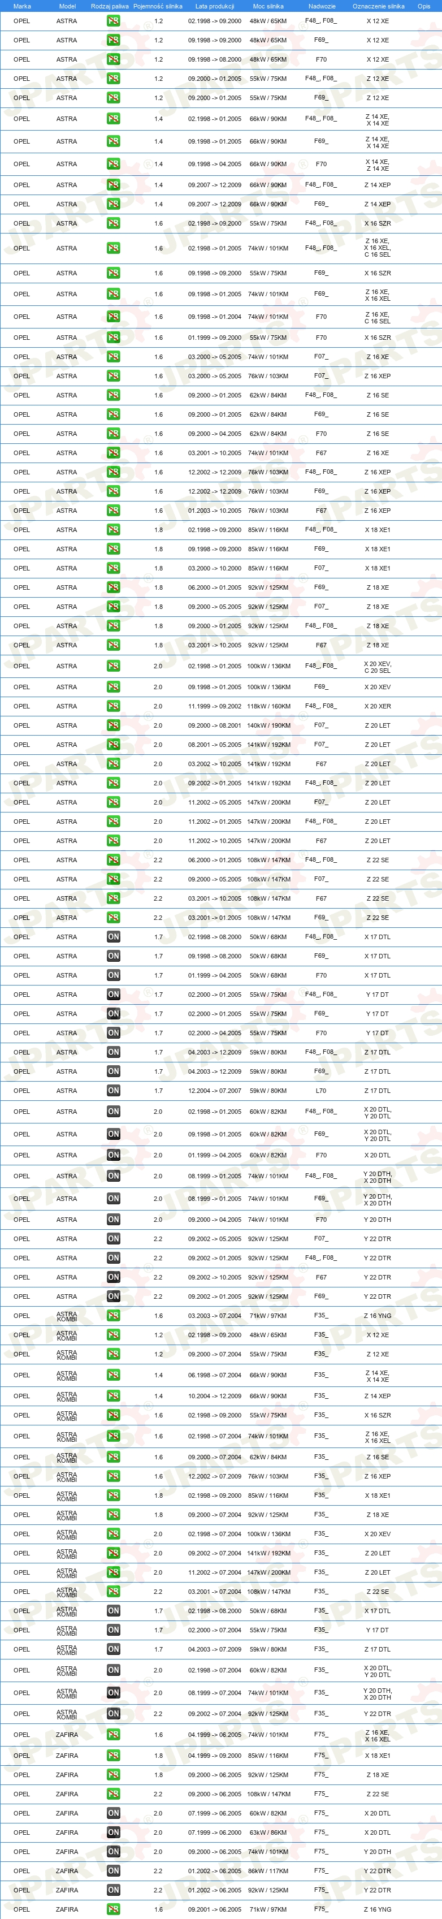
Task: Click petrol icon in Zafira X 18 XE1 row
Action: pos(113,1755)
